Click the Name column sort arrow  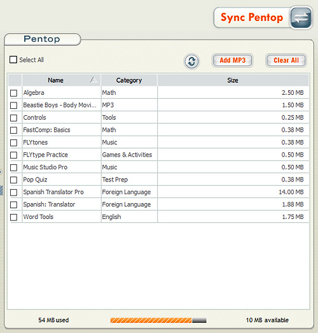point(93,80)
